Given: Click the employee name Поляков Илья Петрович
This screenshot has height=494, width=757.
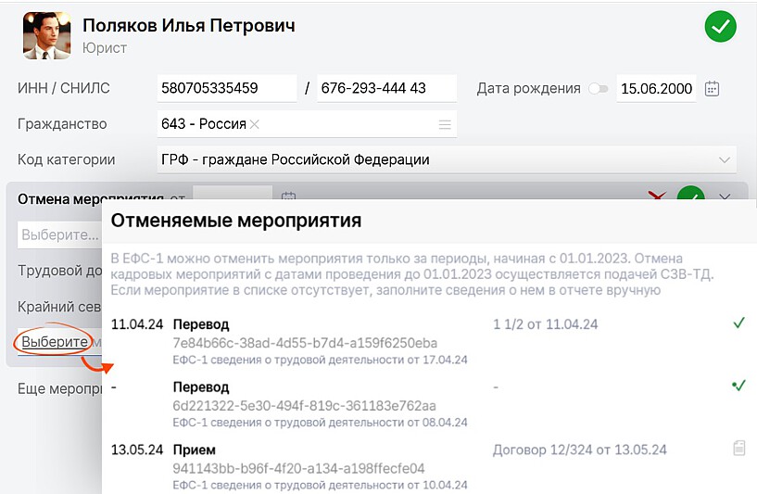Looking at the screenshot, I should point(189,26).
